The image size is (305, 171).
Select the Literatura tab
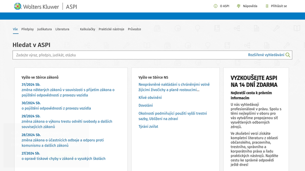pos(62,29)
